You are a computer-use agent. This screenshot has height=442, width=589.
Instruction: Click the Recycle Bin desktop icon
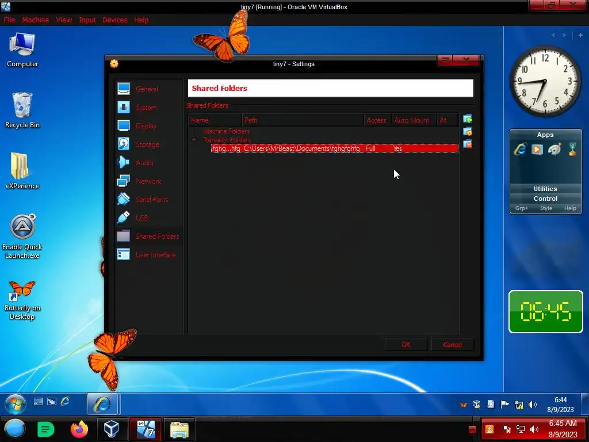coord(22,110)
